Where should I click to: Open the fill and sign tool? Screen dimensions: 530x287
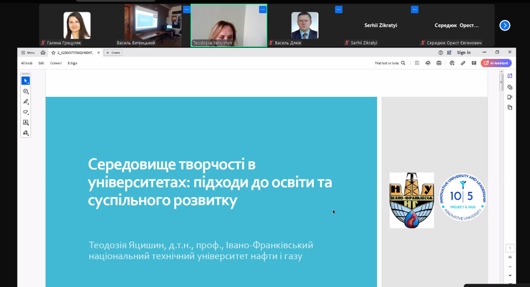[26, 133]
